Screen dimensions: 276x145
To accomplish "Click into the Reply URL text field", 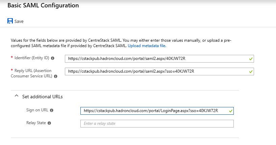I will pyautogui.click(x=159, y=72).
